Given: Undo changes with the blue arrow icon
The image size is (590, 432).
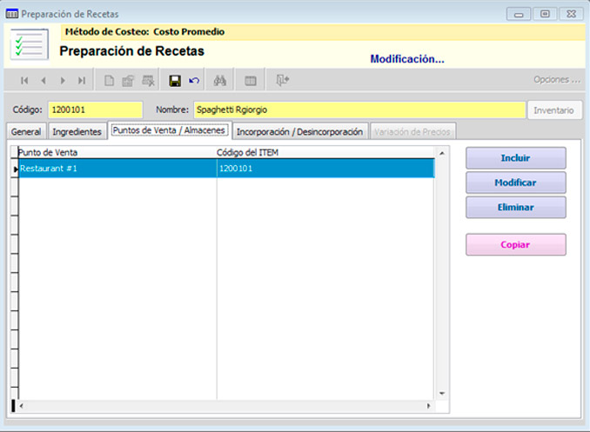Looking at the screenshot, I should [x=194, y=81].
